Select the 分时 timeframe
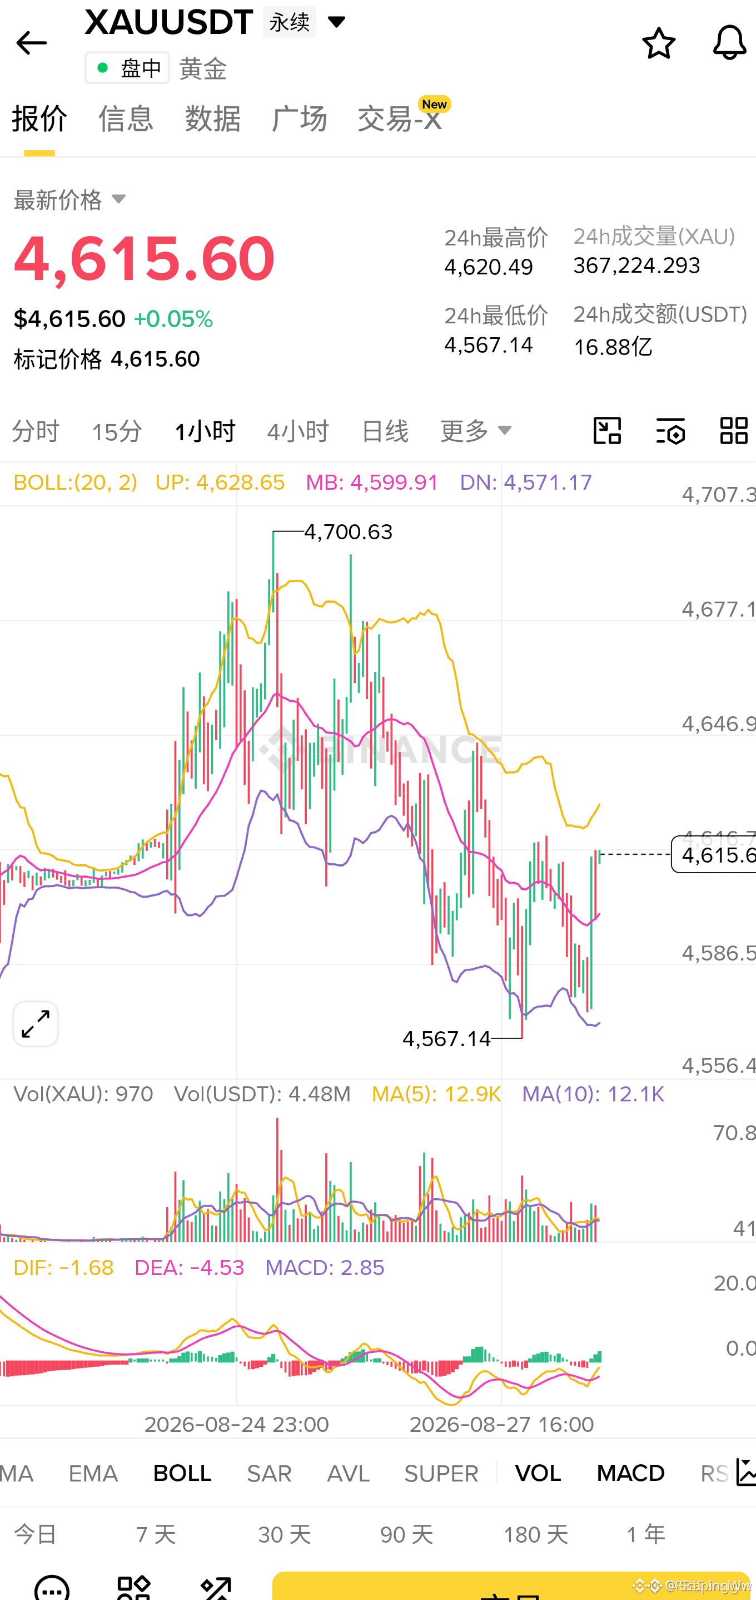756x1600 pixels. [x=36, y=431]
